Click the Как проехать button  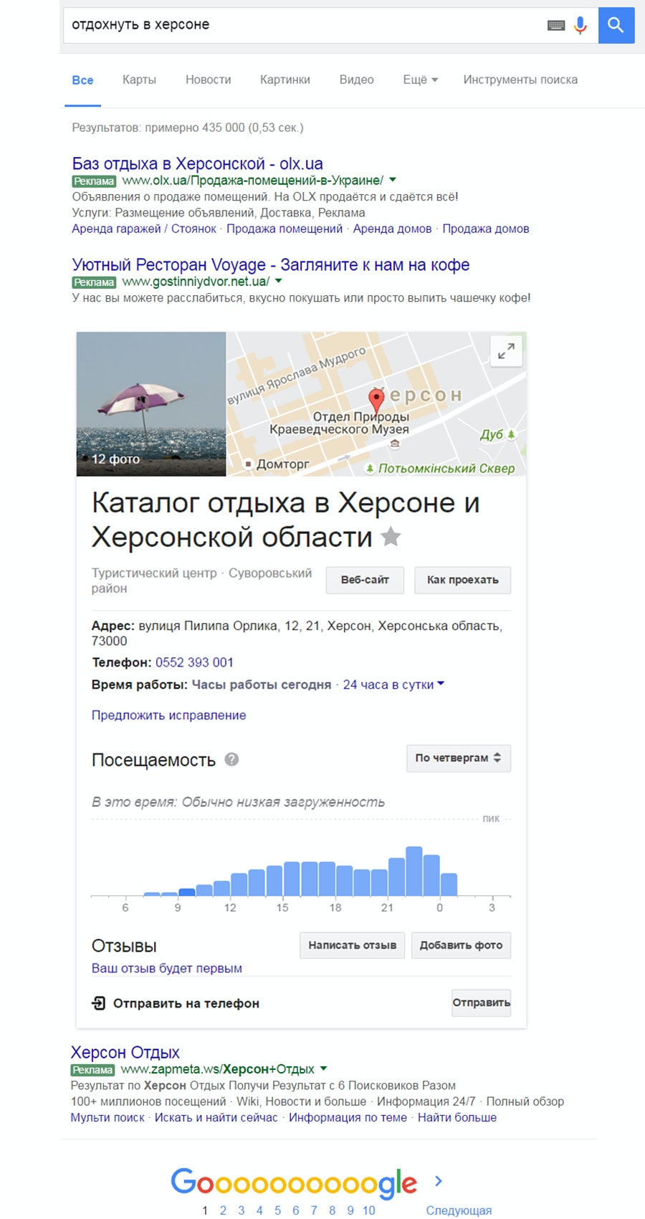pyautogui.click(x=463, y=580)
